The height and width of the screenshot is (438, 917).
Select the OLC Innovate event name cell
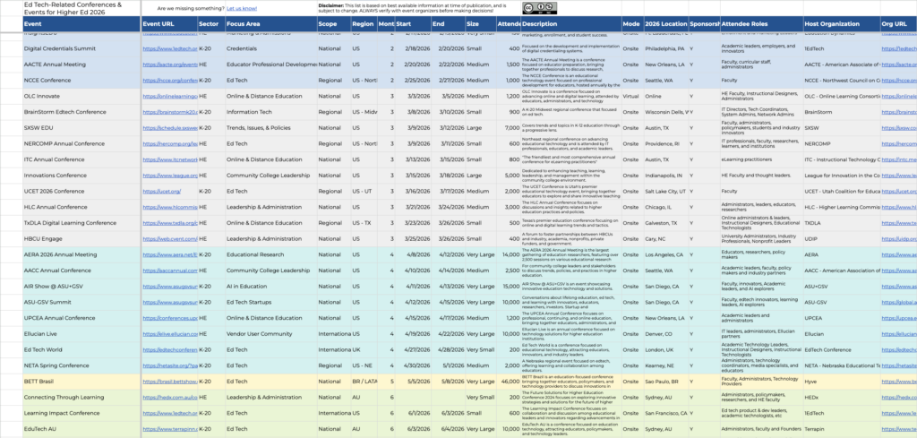point(81,96)
